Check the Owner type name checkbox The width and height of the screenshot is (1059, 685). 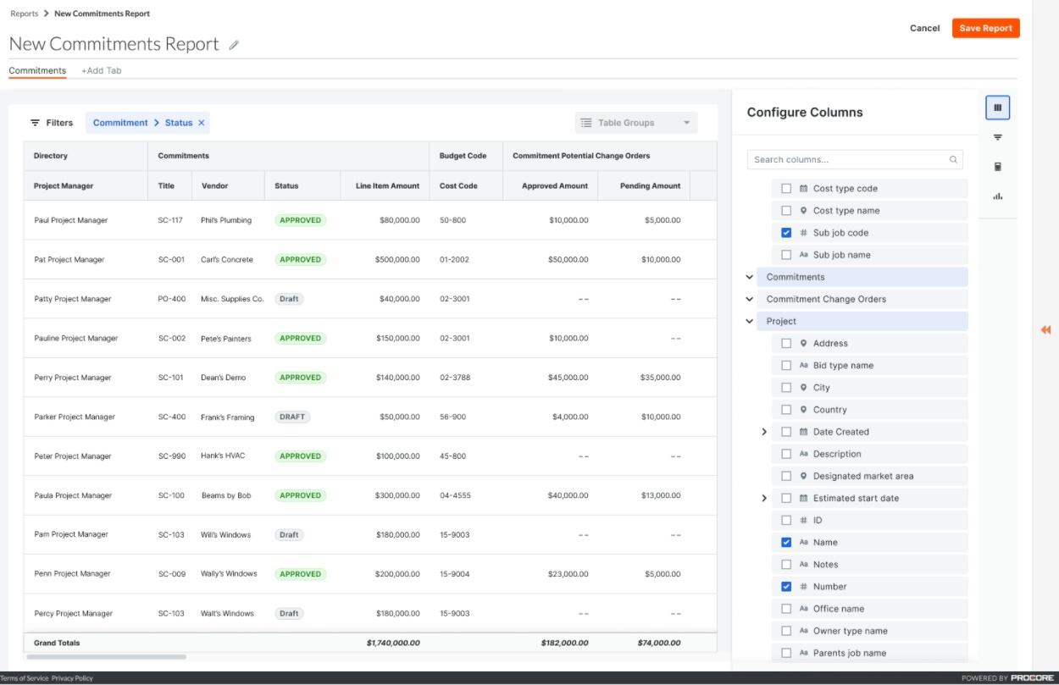(786, 631)
